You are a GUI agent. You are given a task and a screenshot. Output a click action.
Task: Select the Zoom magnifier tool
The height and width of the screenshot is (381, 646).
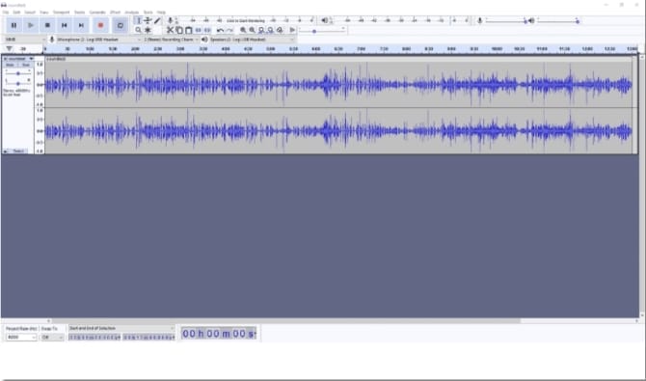click(139, 30)
